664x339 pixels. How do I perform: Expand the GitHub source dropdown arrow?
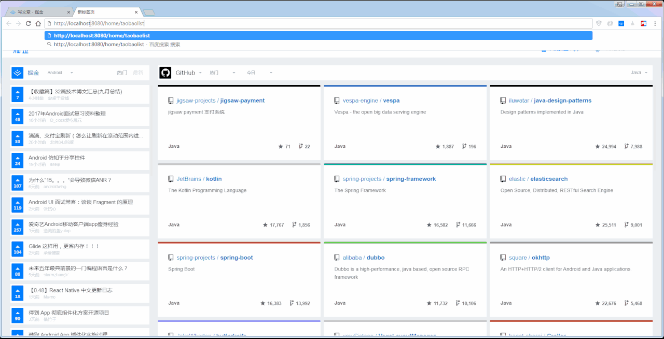pyautogui.click(x=201, y=73)
